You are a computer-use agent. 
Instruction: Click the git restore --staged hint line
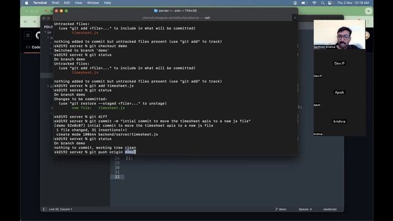point(112,103)
